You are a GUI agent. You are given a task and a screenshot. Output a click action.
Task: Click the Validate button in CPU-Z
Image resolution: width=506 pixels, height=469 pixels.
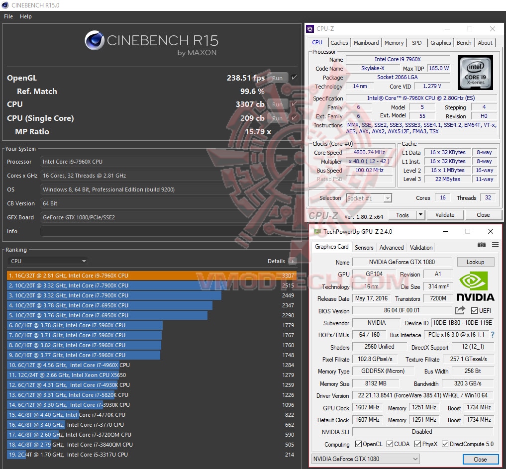coord(445,214)
